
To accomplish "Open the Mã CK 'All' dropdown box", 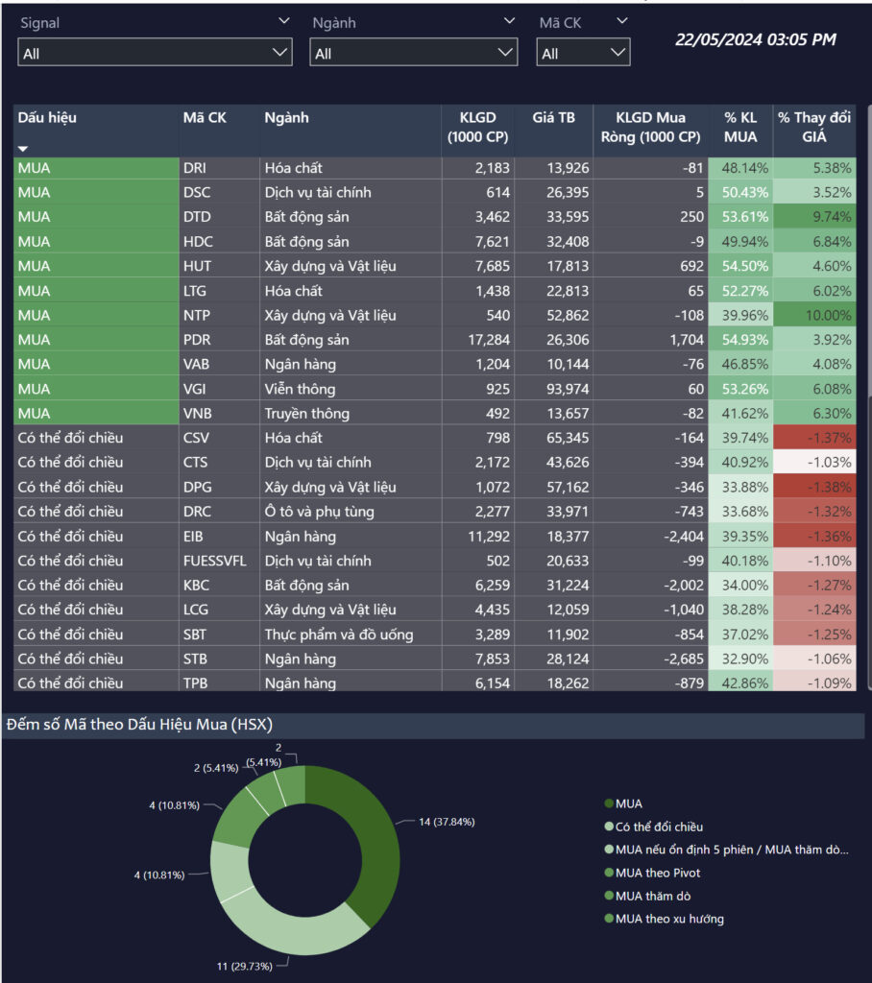I will click(x=583, y=53).
